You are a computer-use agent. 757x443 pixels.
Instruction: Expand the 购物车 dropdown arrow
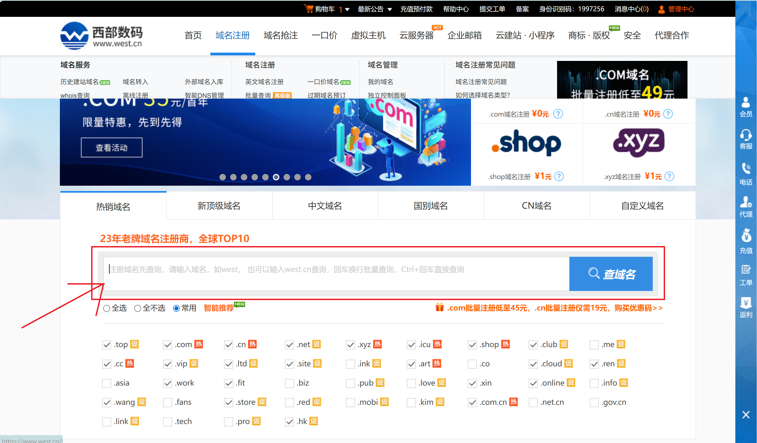pos(347,9)
